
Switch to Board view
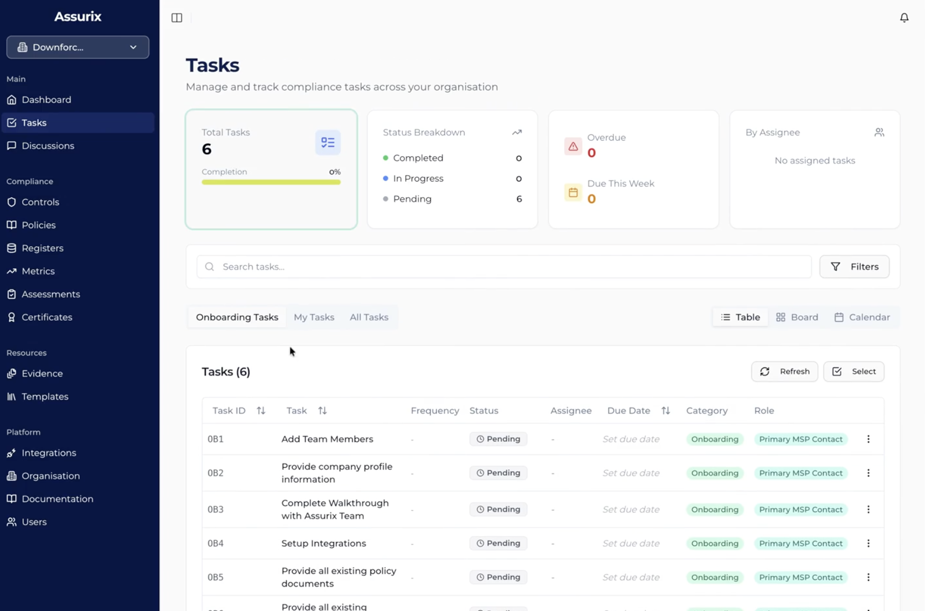tap(797, 317)
